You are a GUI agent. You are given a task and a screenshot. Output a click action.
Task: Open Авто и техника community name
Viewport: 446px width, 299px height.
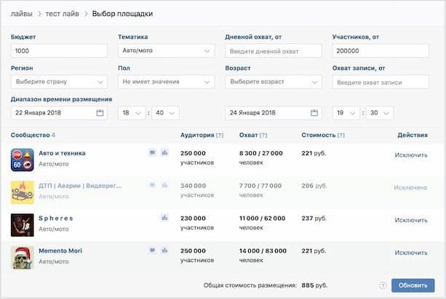point(62,153)
